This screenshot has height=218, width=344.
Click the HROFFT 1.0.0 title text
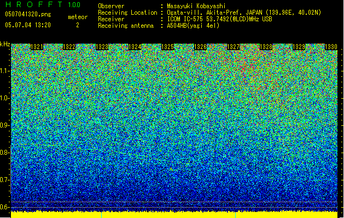43,4
